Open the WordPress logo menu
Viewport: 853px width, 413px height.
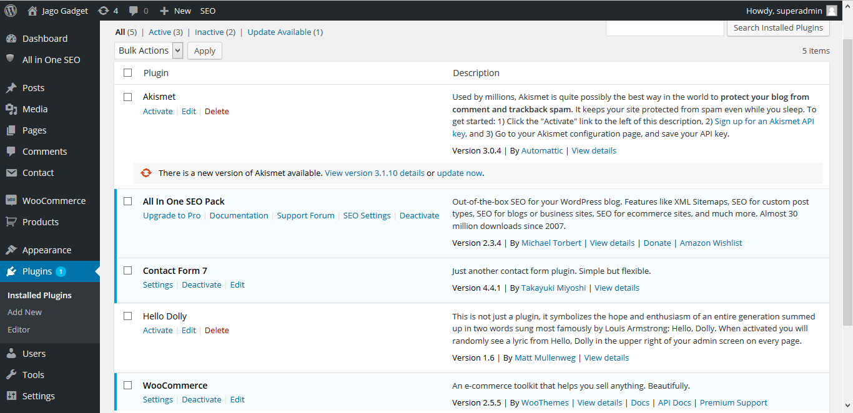(11, 11)
